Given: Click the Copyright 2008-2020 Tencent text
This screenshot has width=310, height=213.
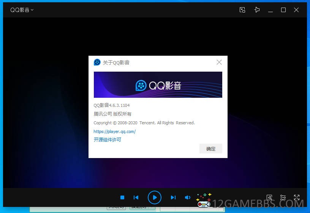Looking at the screenshot, I should point(144,123).
